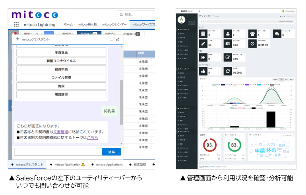Open mitoco Notification in the utility bar

pos(67,165)
